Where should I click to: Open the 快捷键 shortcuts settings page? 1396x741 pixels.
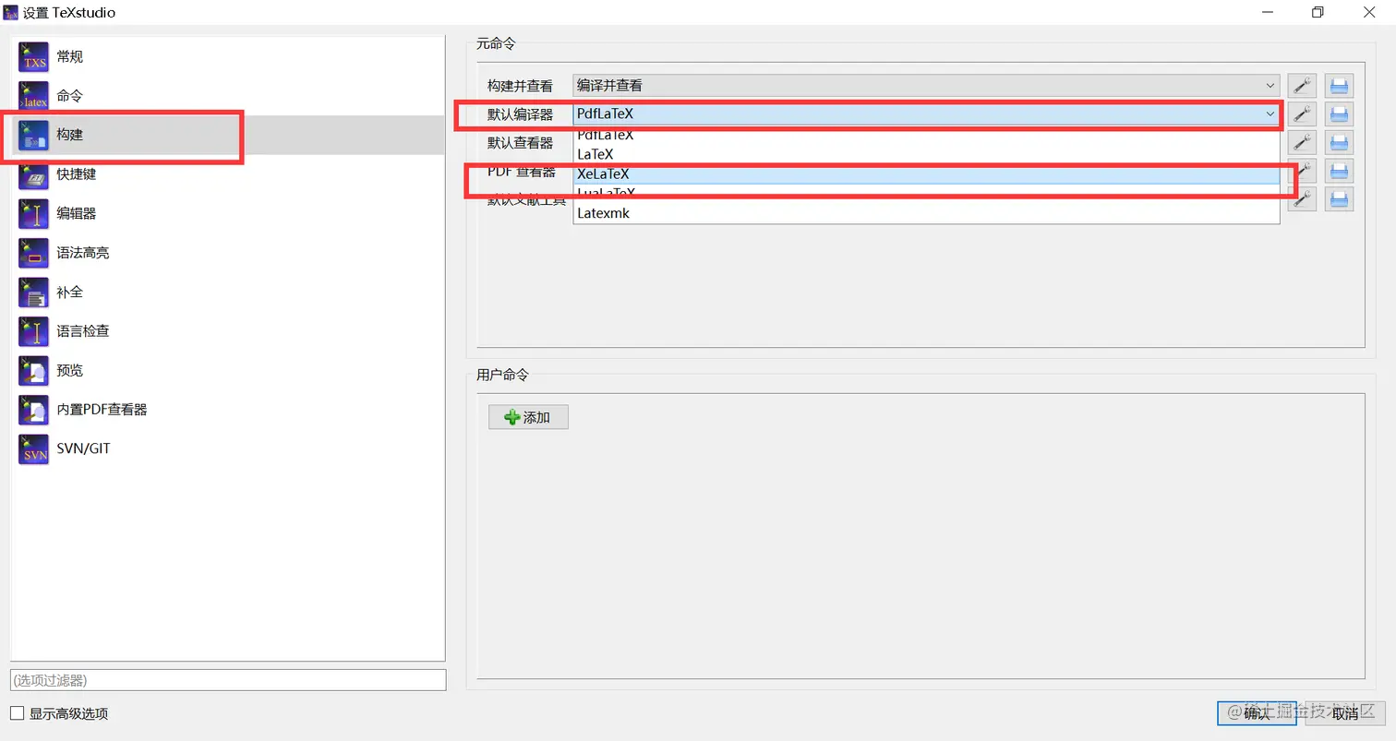point(227,173)
